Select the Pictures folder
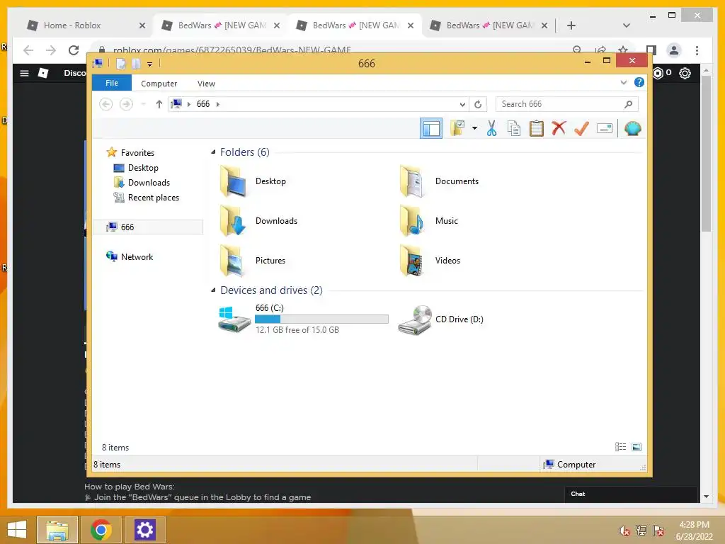This screenshot has width=725, height=544. pyautogui.click(x=253, y=261)
